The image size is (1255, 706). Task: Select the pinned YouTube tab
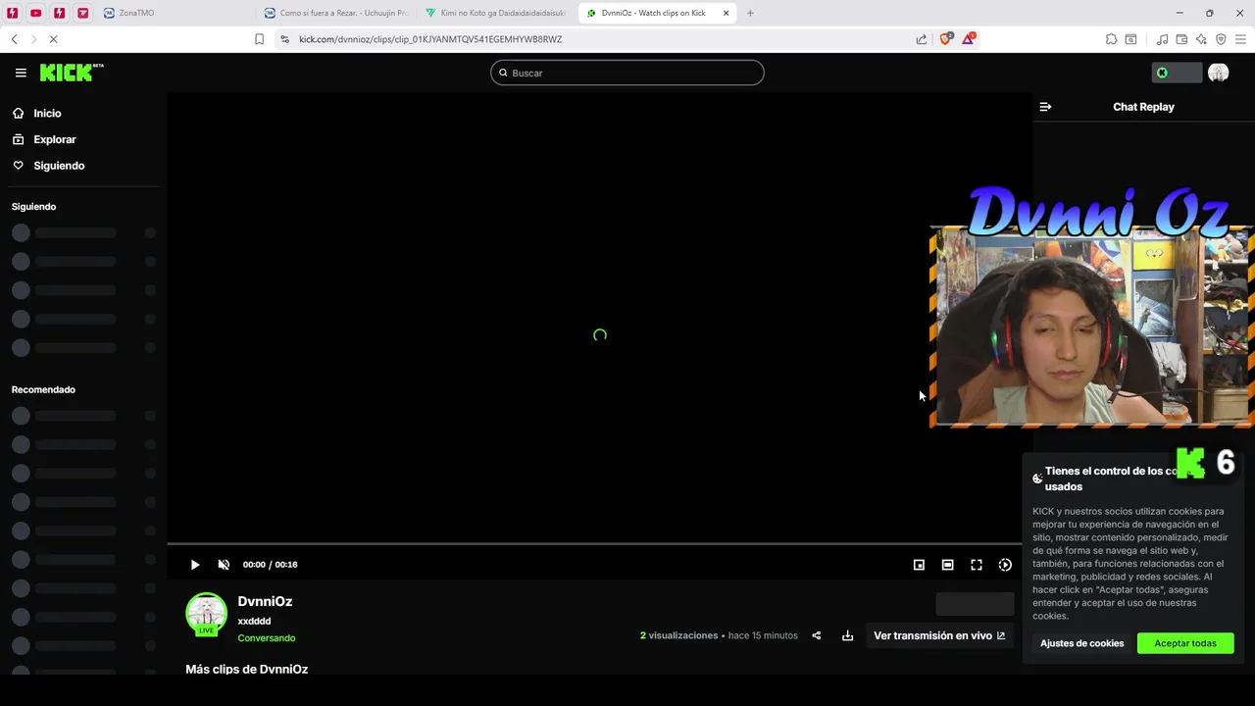click(35, 13)
